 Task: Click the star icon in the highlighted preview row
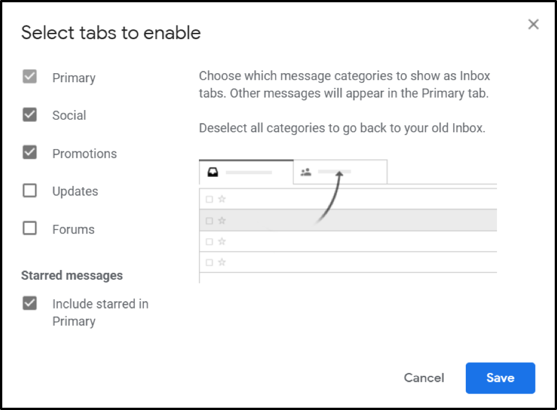[222, 221]
